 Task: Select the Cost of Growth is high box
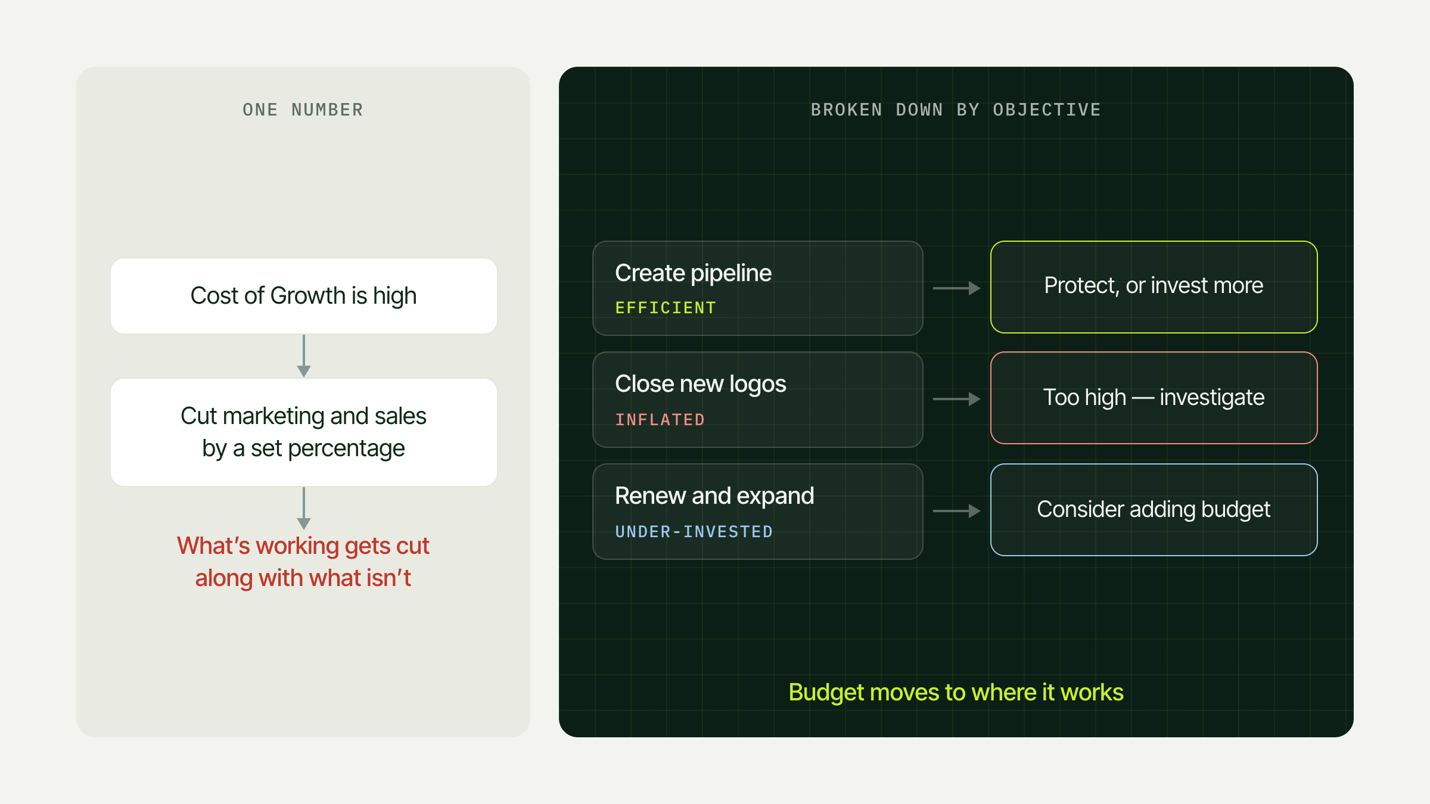[304, 296]
